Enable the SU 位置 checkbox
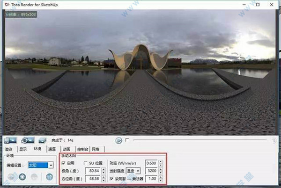 coord(86,163)
